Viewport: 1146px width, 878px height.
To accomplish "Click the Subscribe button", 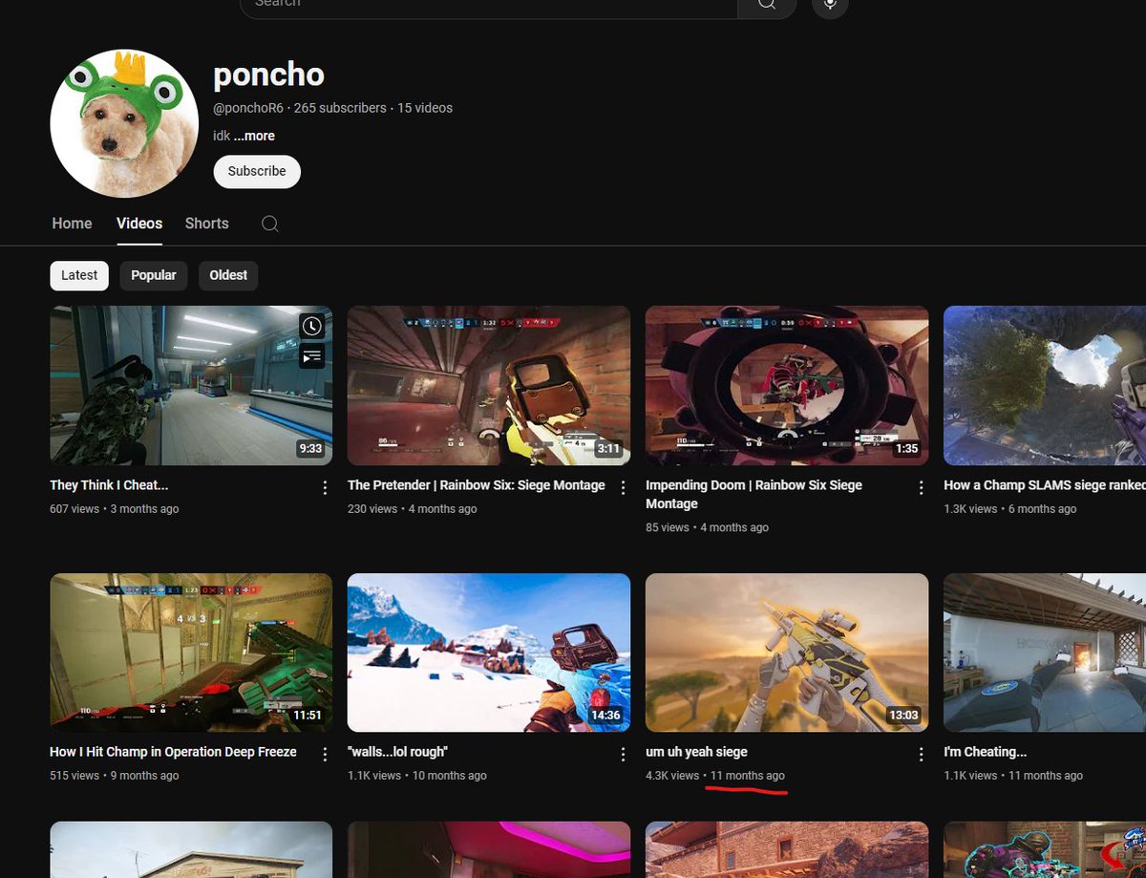I will (x=256, y=171).
